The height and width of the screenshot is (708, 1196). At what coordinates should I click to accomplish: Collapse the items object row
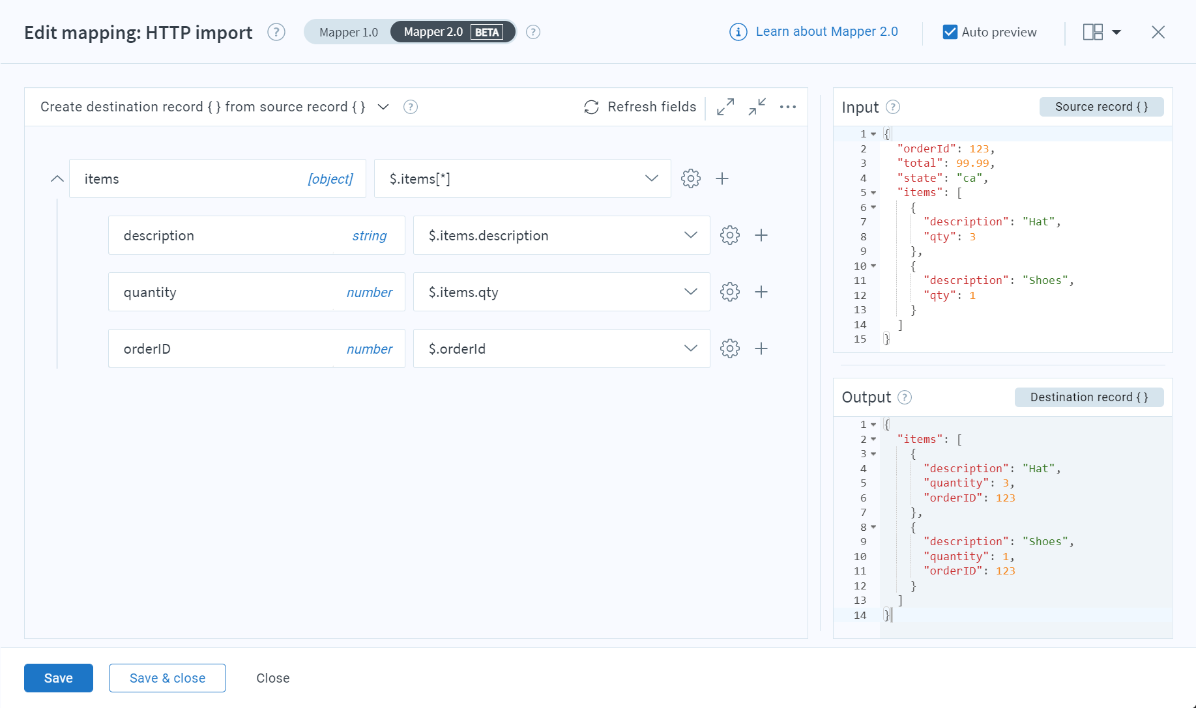57,178
